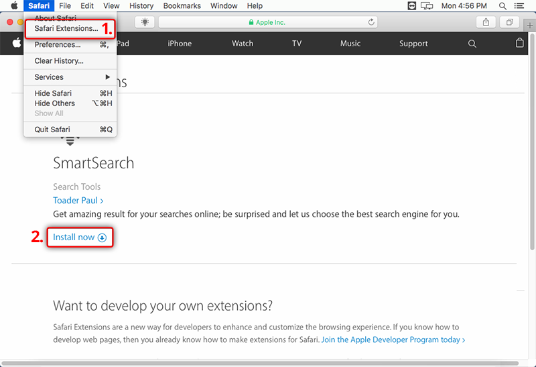Reload the page with the refresh icon

(371, 22)
